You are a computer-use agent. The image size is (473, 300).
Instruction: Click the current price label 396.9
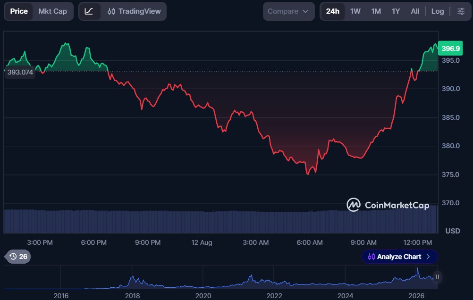[450, 48]
